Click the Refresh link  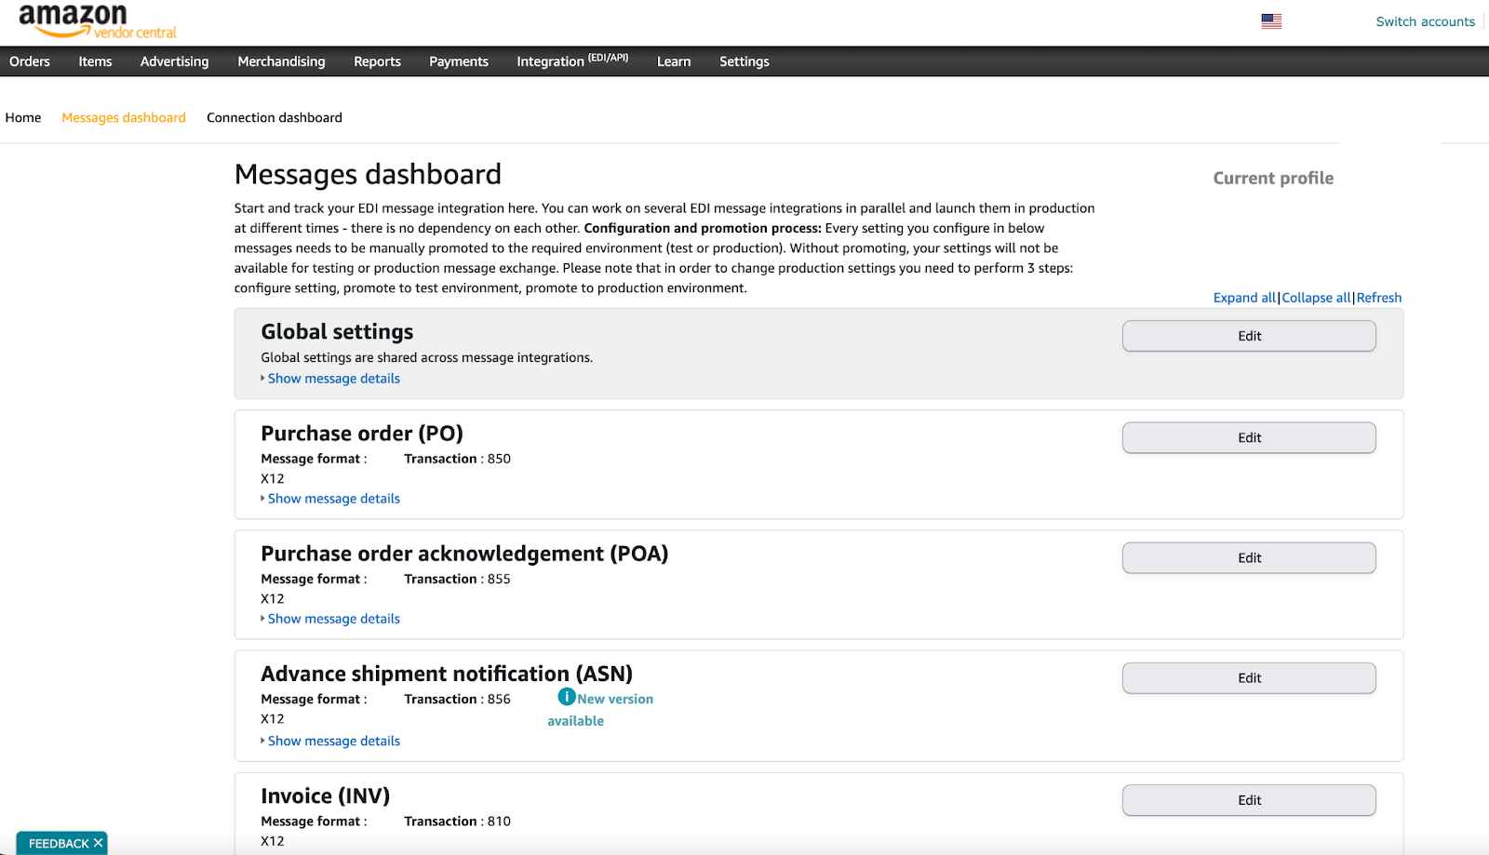(1378, 298)
